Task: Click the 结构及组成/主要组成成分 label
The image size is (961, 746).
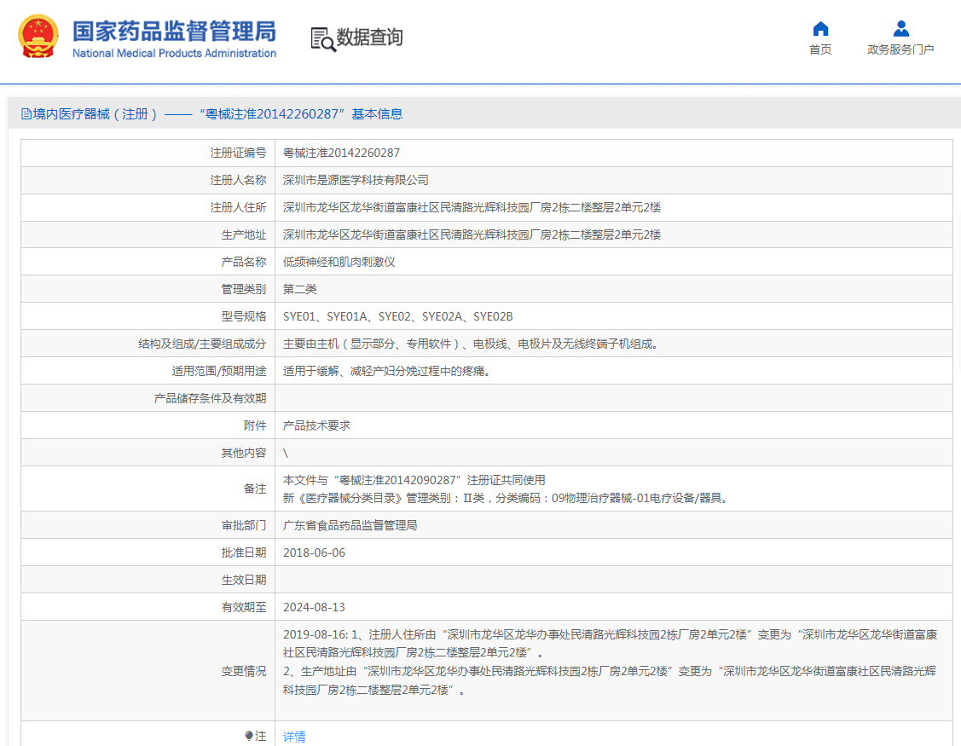Action: pyautogui.click(x=202, y=344)
